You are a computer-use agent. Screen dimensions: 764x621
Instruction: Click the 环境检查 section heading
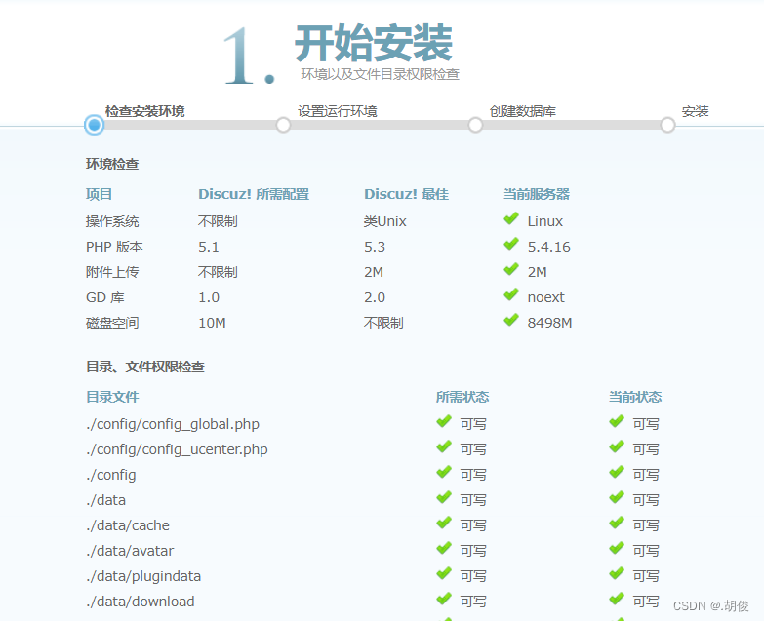click(112, 164)
